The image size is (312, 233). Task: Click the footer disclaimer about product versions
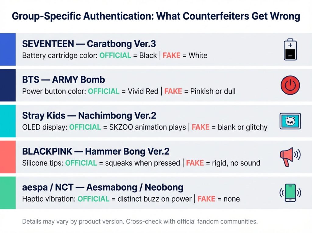click(140, 221)
